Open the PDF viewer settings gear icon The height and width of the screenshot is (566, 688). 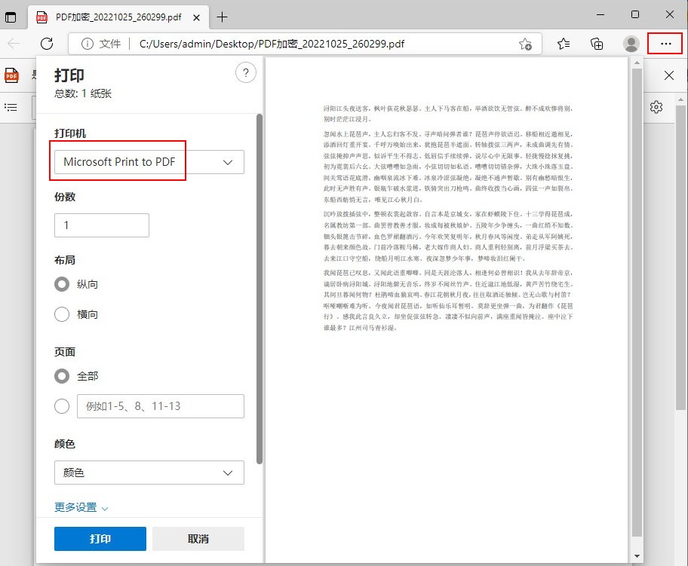click(x=656, y=107)
